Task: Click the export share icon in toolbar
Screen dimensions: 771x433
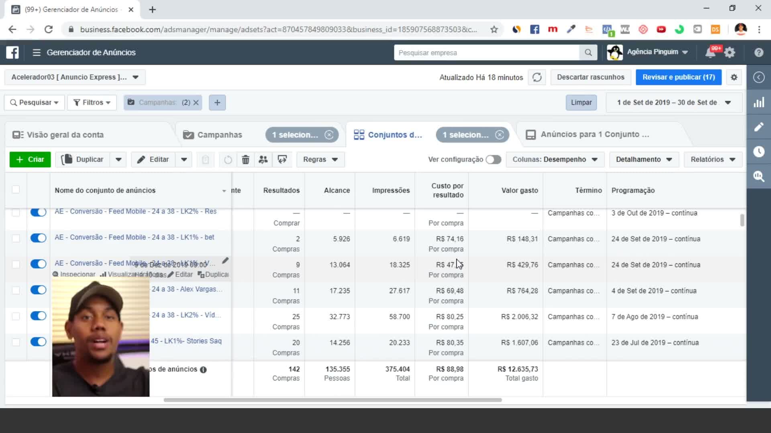Action: click(x=282, y=160)
